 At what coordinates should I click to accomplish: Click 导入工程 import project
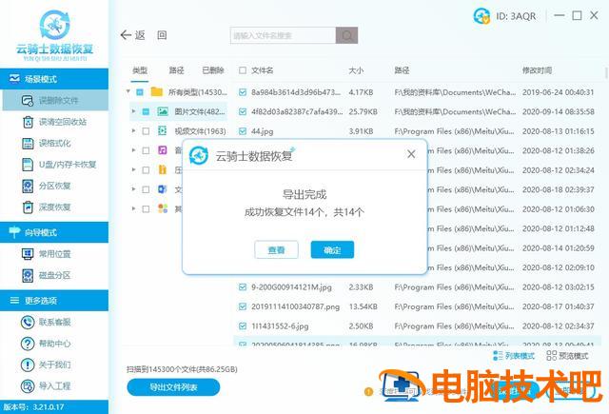coord(46,386)
